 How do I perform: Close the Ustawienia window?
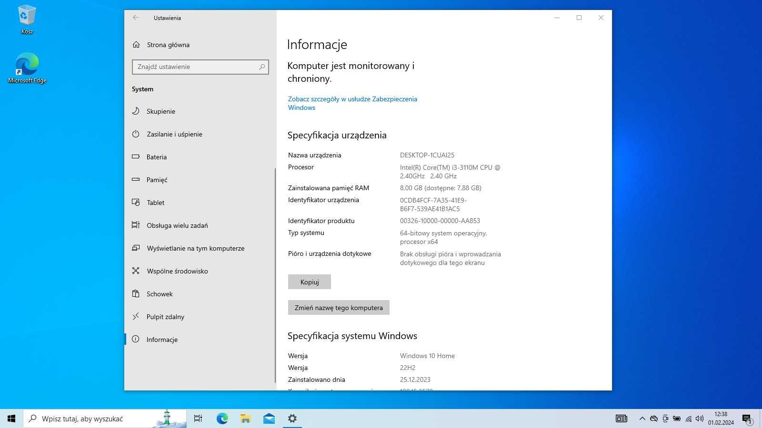[x=601, y=18]
